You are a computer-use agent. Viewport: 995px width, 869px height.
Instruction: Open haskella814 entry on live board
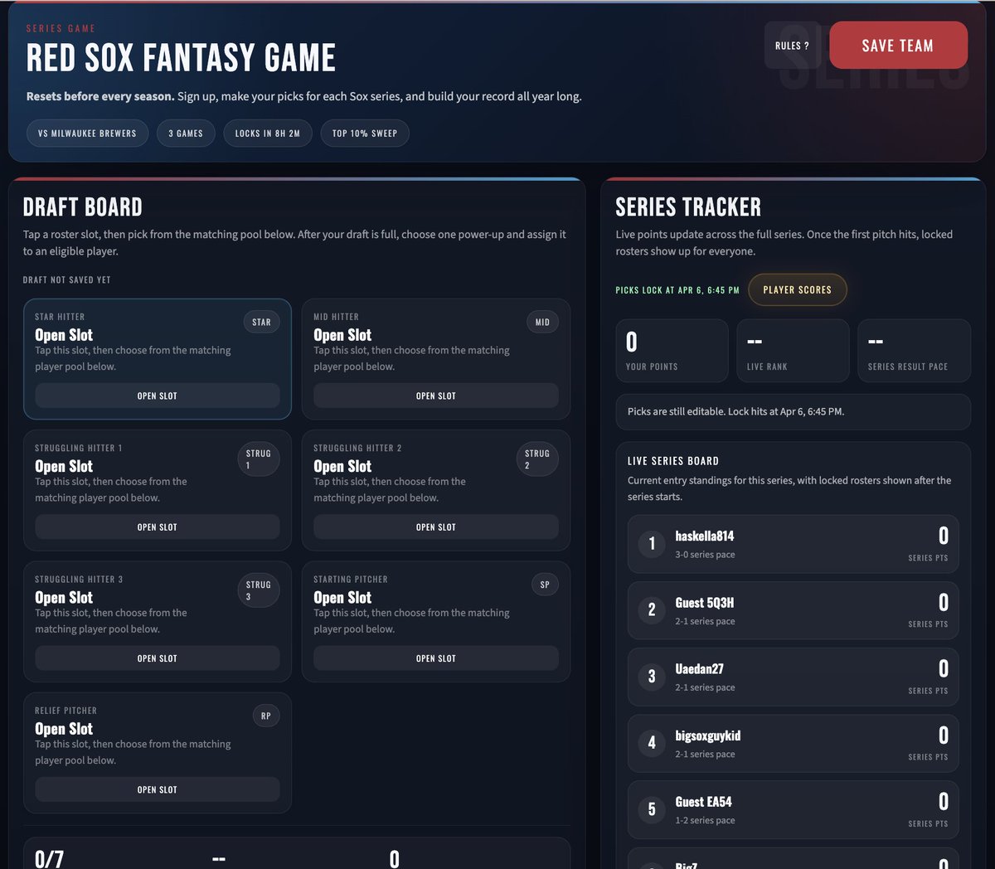tap(793, 544)
